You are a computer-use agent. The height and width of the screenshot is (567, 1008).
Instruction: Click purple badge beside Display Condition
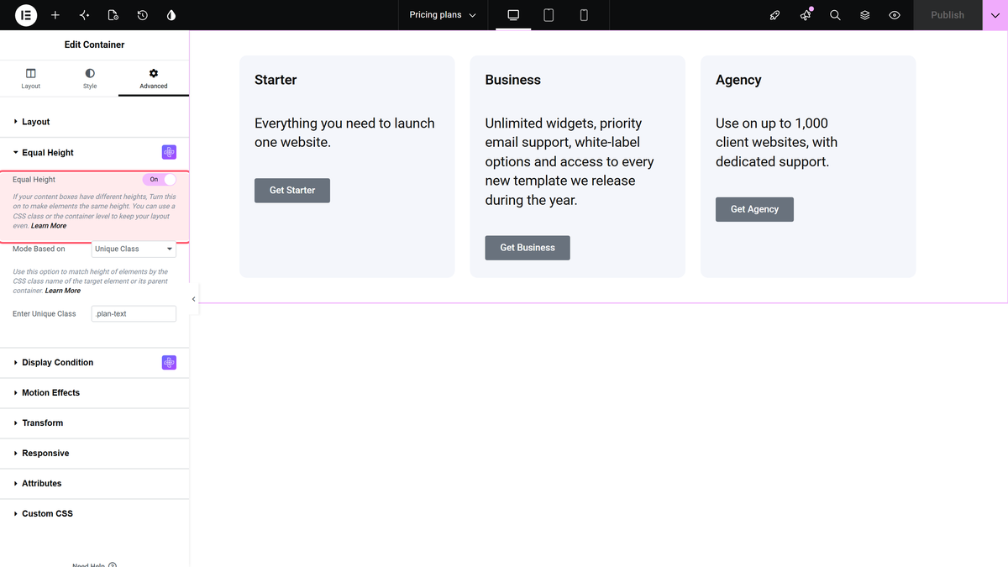[x=169, y=362]
